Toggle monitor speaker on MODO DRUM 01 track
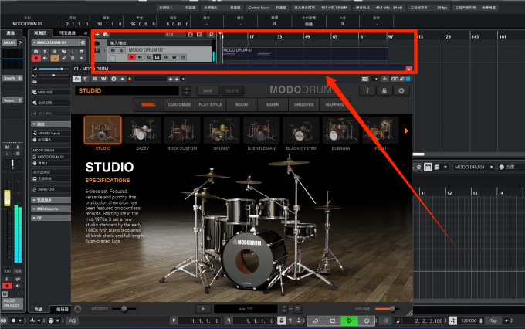The height and width of the screenshot is (329, 525). coord(140,57)
